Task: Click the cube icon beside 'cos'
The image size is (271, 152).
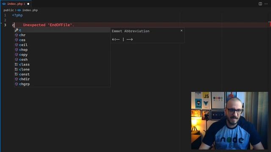Action: click(x=17, y=40)
